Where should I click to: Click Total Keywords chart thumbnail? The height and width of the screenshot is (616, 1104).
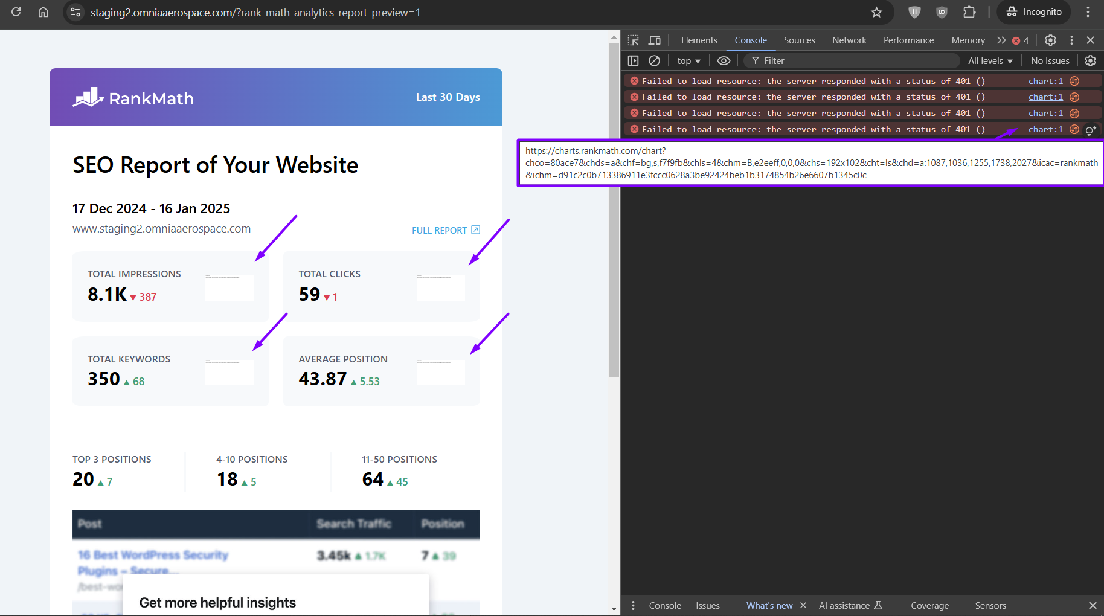[229, 372]
